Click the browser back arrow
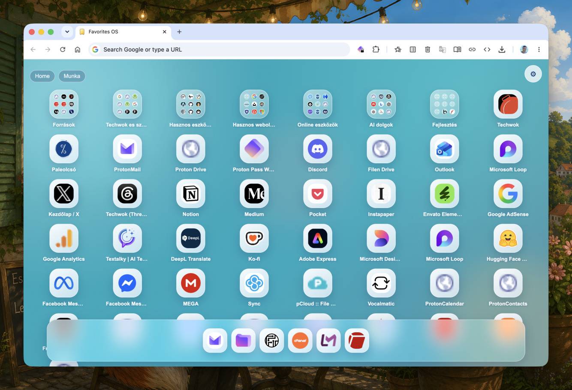Image resolution: width=572 pixels, height=390 pixels. (x=33, y=50)
